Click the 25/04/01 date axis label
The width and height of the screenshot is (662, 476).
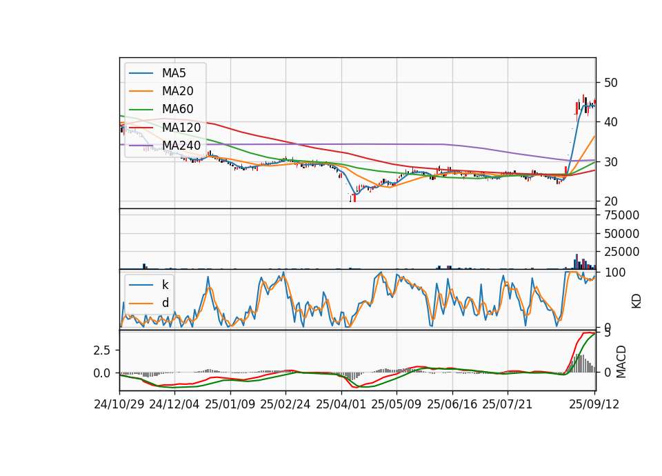(341, 404)
